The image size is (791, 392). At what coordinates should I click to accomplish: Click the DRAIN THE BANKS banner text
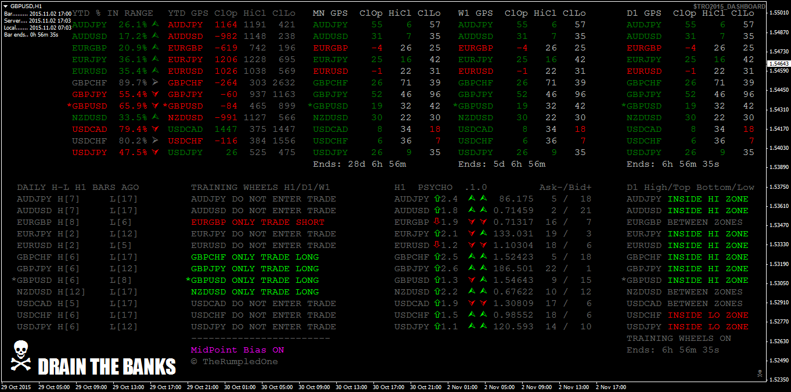pyautogui.click(x=106, y=367)
